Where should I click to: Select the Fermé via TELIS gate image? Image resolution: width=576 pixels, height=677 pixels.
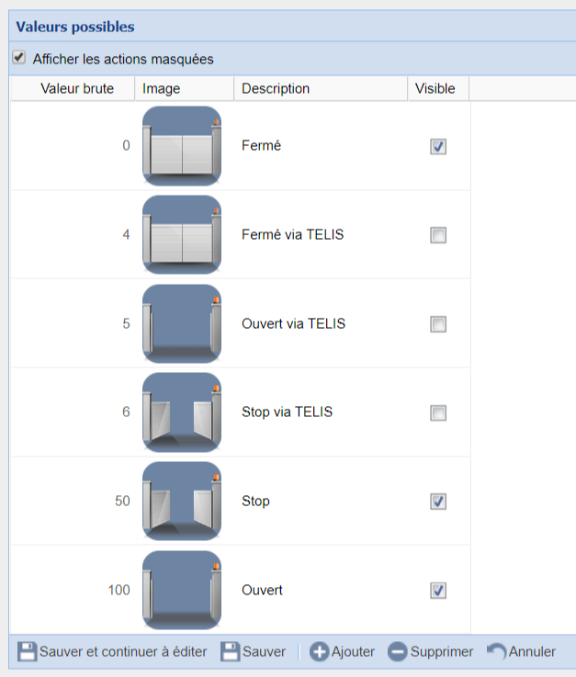click(x=182, y=234)
